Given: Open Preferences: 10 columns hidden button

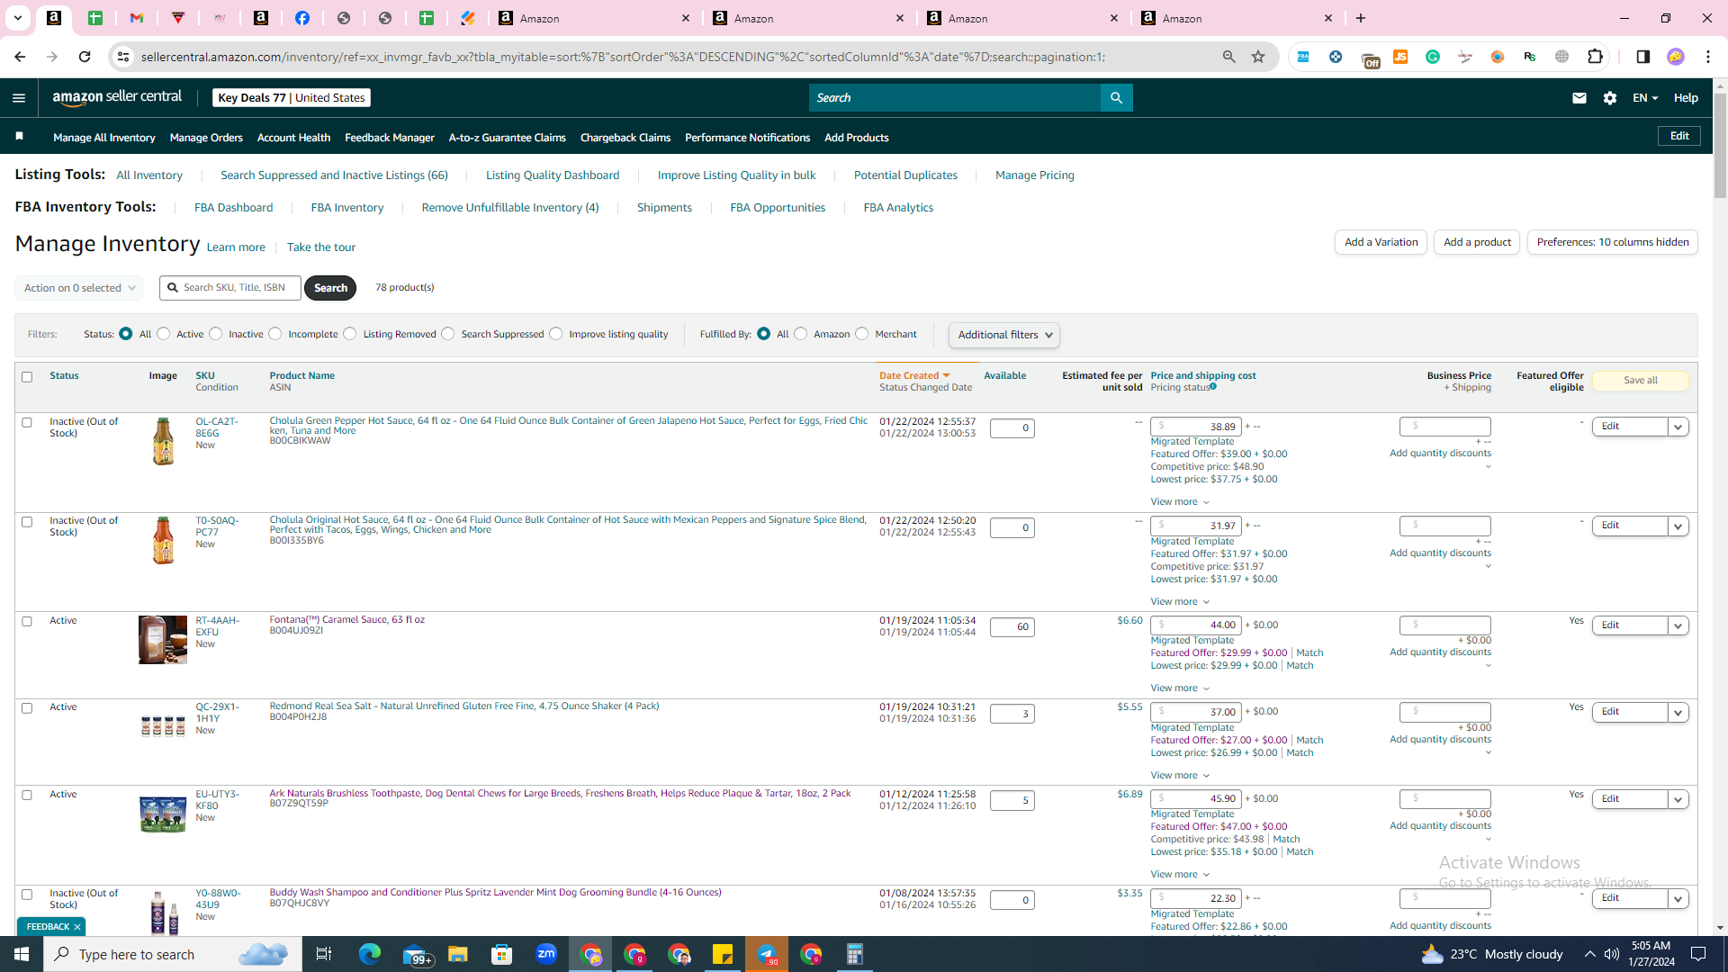Looking at the screenshot, I should 1612,242.
